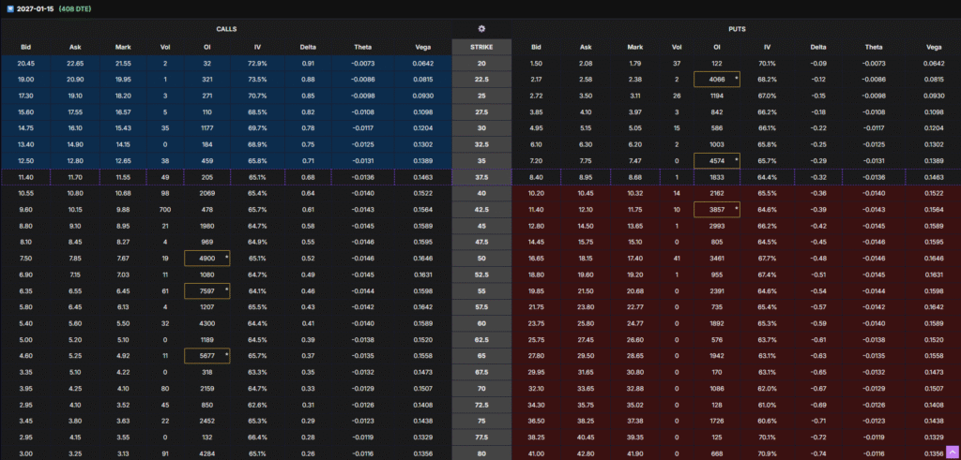Select the 37.5 strike row
Screen dimensions: 961x460
pos(481,176)
